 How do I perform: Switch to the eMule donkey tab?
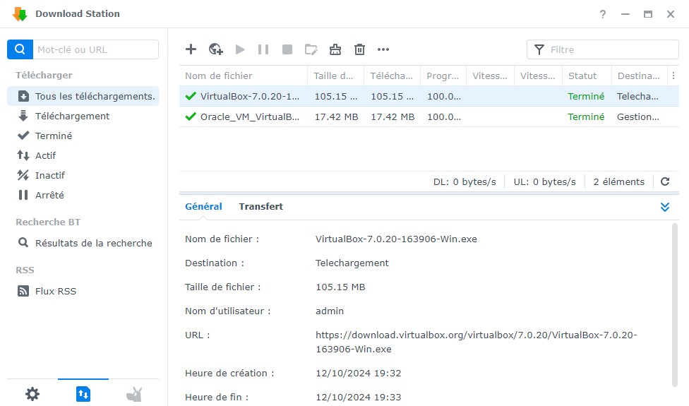coord(134,394)
